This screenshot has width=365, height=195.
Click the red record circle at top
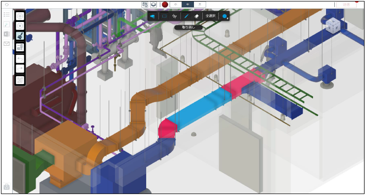pyautogui.click(x=165, y=4)
